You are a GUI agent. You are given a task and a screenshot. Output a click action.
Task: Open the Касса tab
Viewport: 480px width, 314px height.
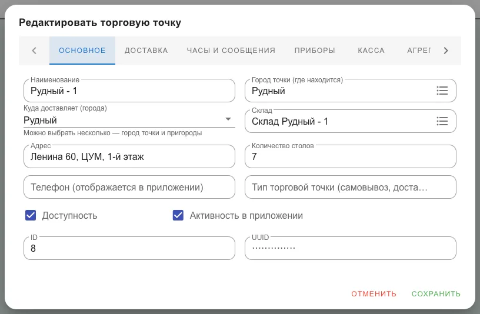coord(371,51)
